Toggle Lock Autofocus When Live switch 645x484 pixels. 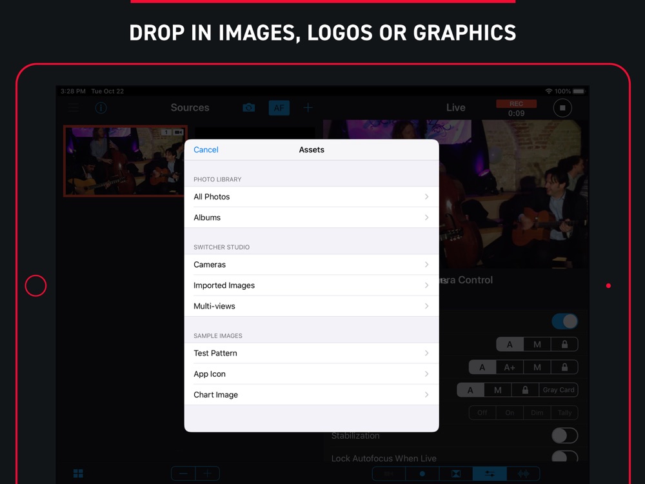[x=565, y=457]
